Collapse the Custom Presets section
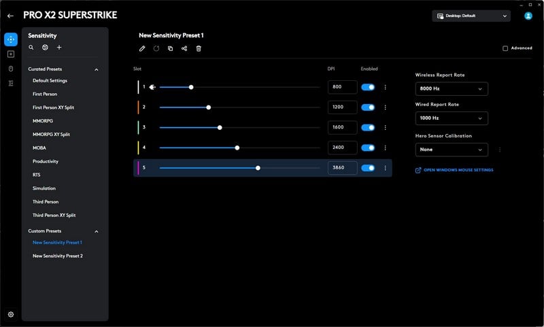This screenshot has height=327, width=544. pyautogui.click(x=97, y=232)
